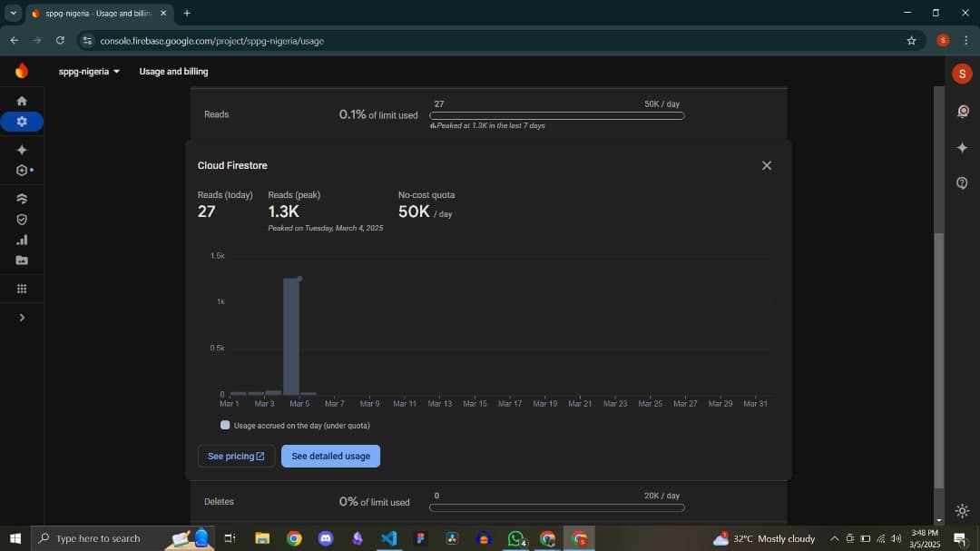
Task: Select the Mar 4 peak bar in chart
Action: [x=291, y=336]
